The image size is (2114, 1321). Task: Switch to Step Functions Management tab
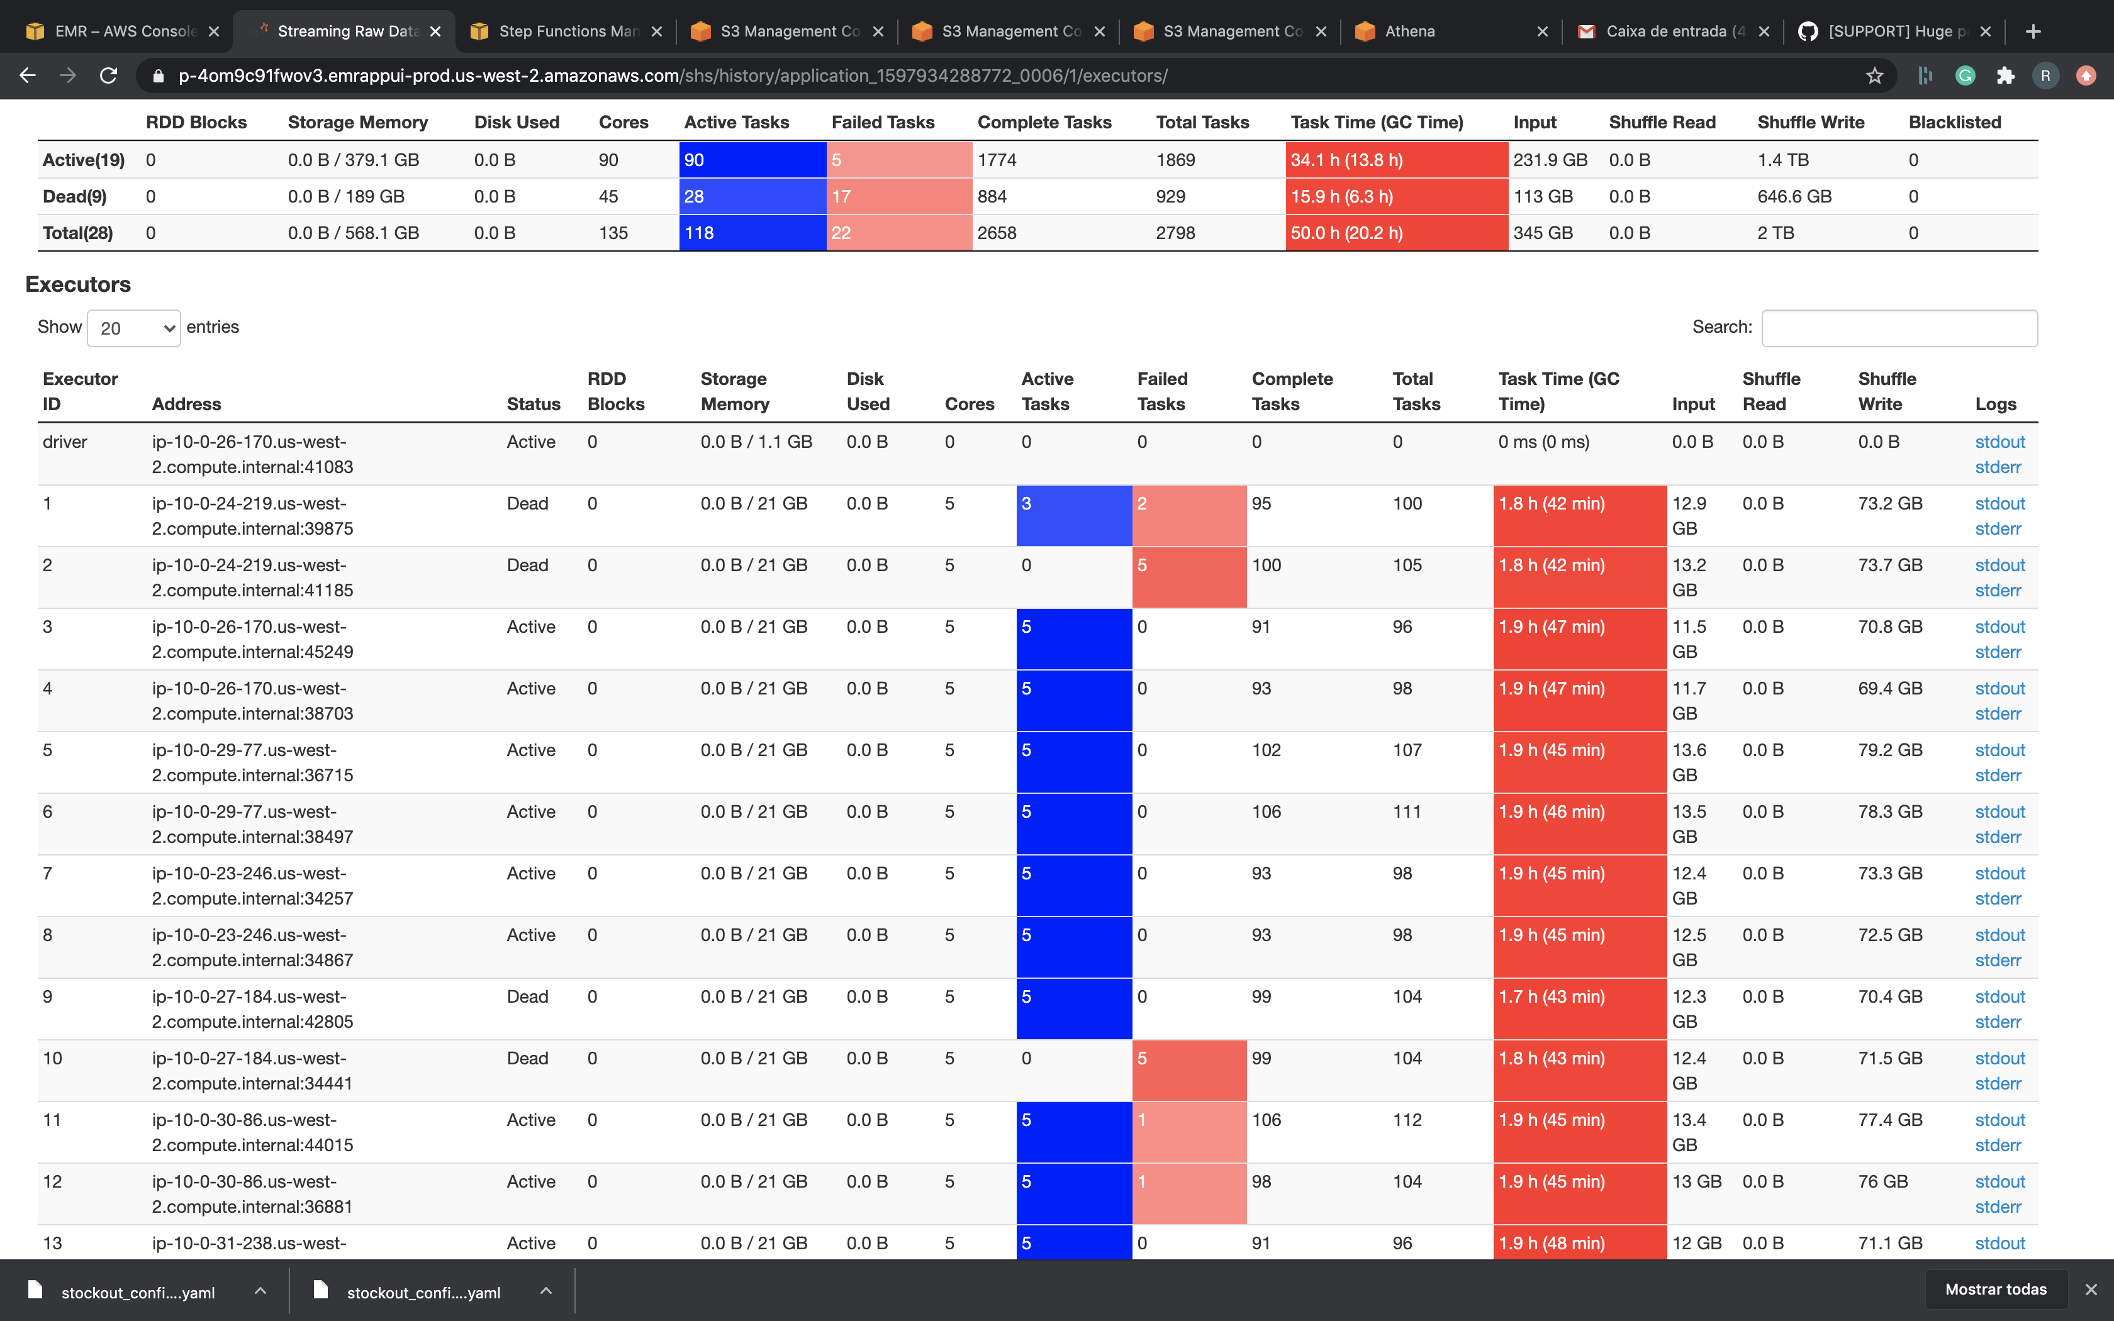point(568,31)
